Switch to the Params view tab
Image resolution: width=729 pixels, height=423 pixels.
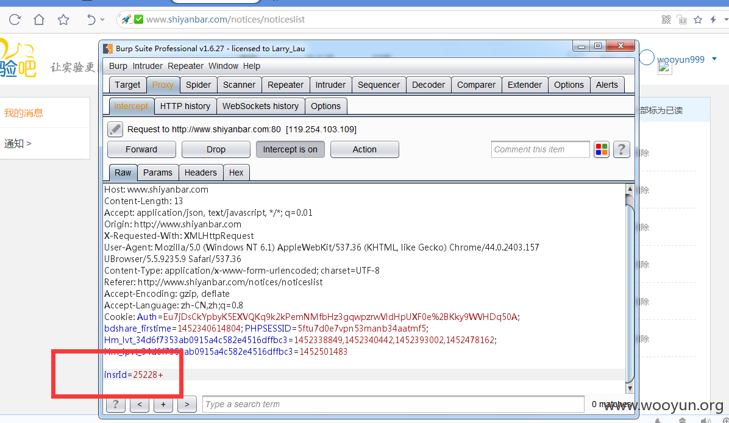[158, 173]
